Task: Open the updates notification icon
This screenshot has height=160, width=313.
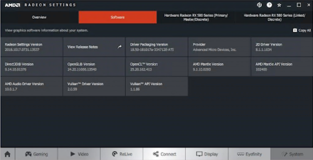Action: tap(259, 5)
